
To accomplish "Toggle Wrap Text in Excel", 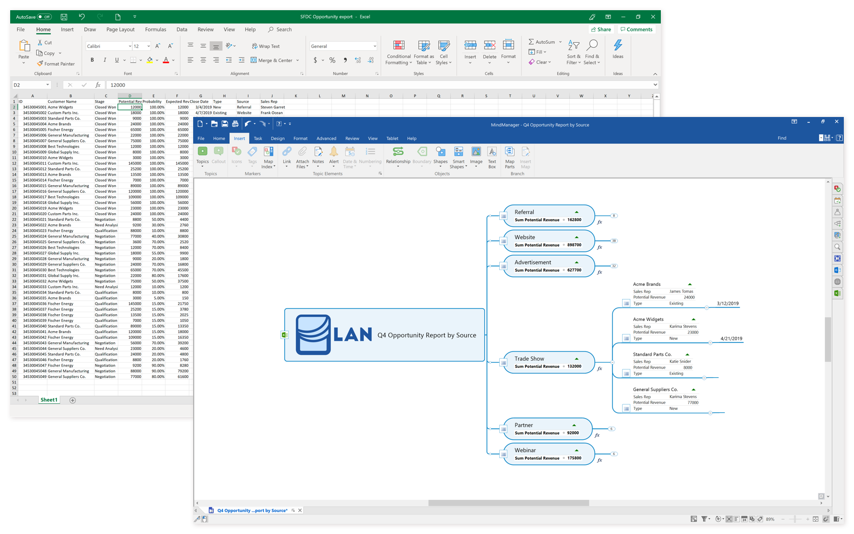I will pyautogui.click(x=265, y=46).
